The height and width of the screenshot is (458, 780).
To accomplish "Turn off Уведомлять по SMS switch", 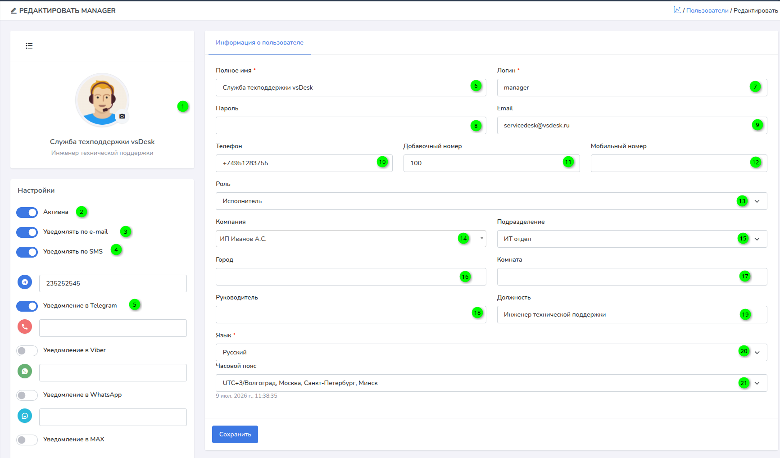I will coord(27,252).
